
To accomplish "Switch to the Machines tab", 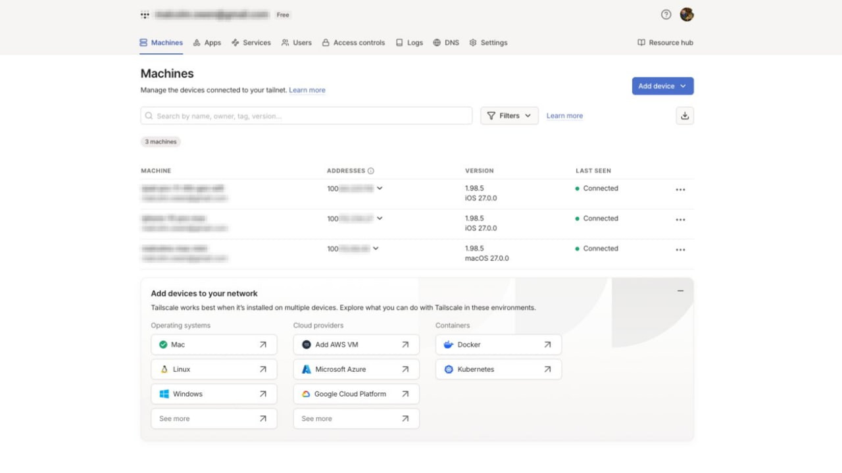I will pos(161,43).
